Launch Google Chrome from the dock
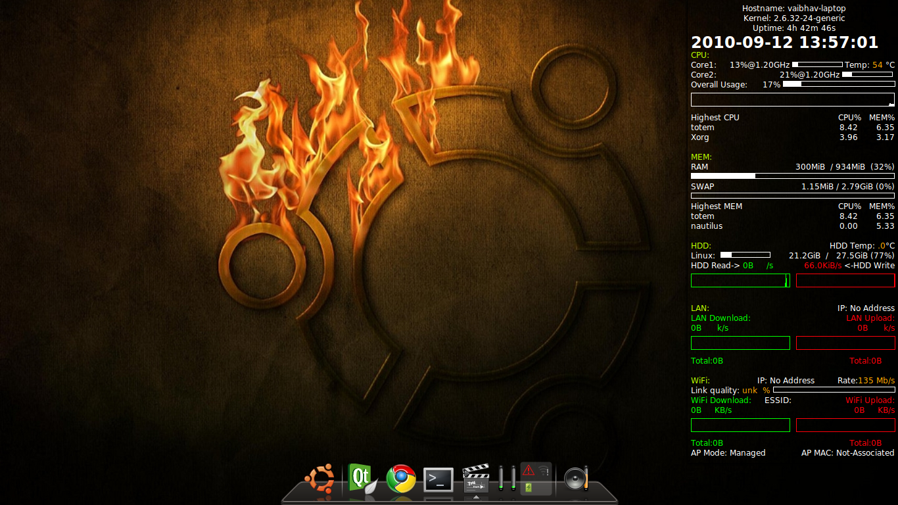 point(400,479)
